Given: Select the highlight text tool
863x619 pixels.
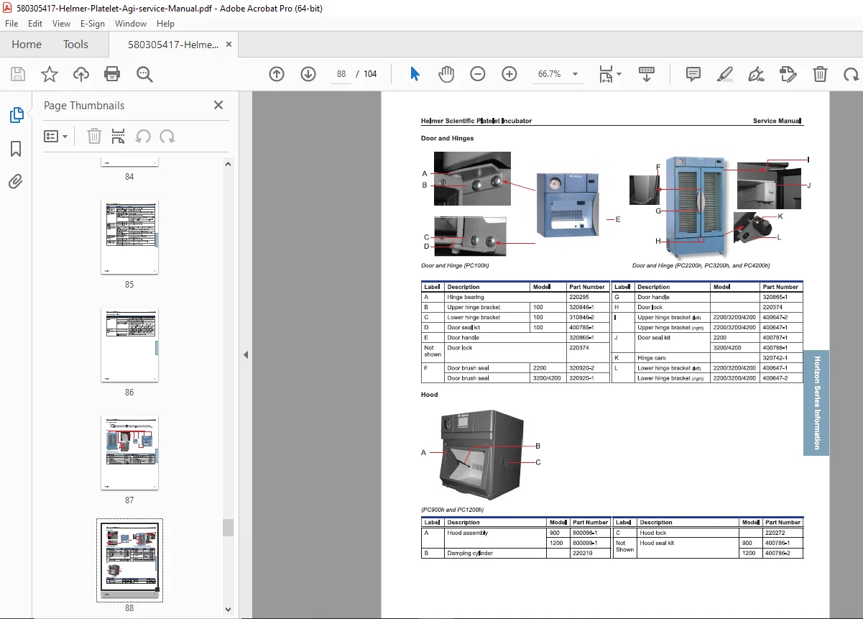Looking at the screenshot, I should [x=725, y=74].
